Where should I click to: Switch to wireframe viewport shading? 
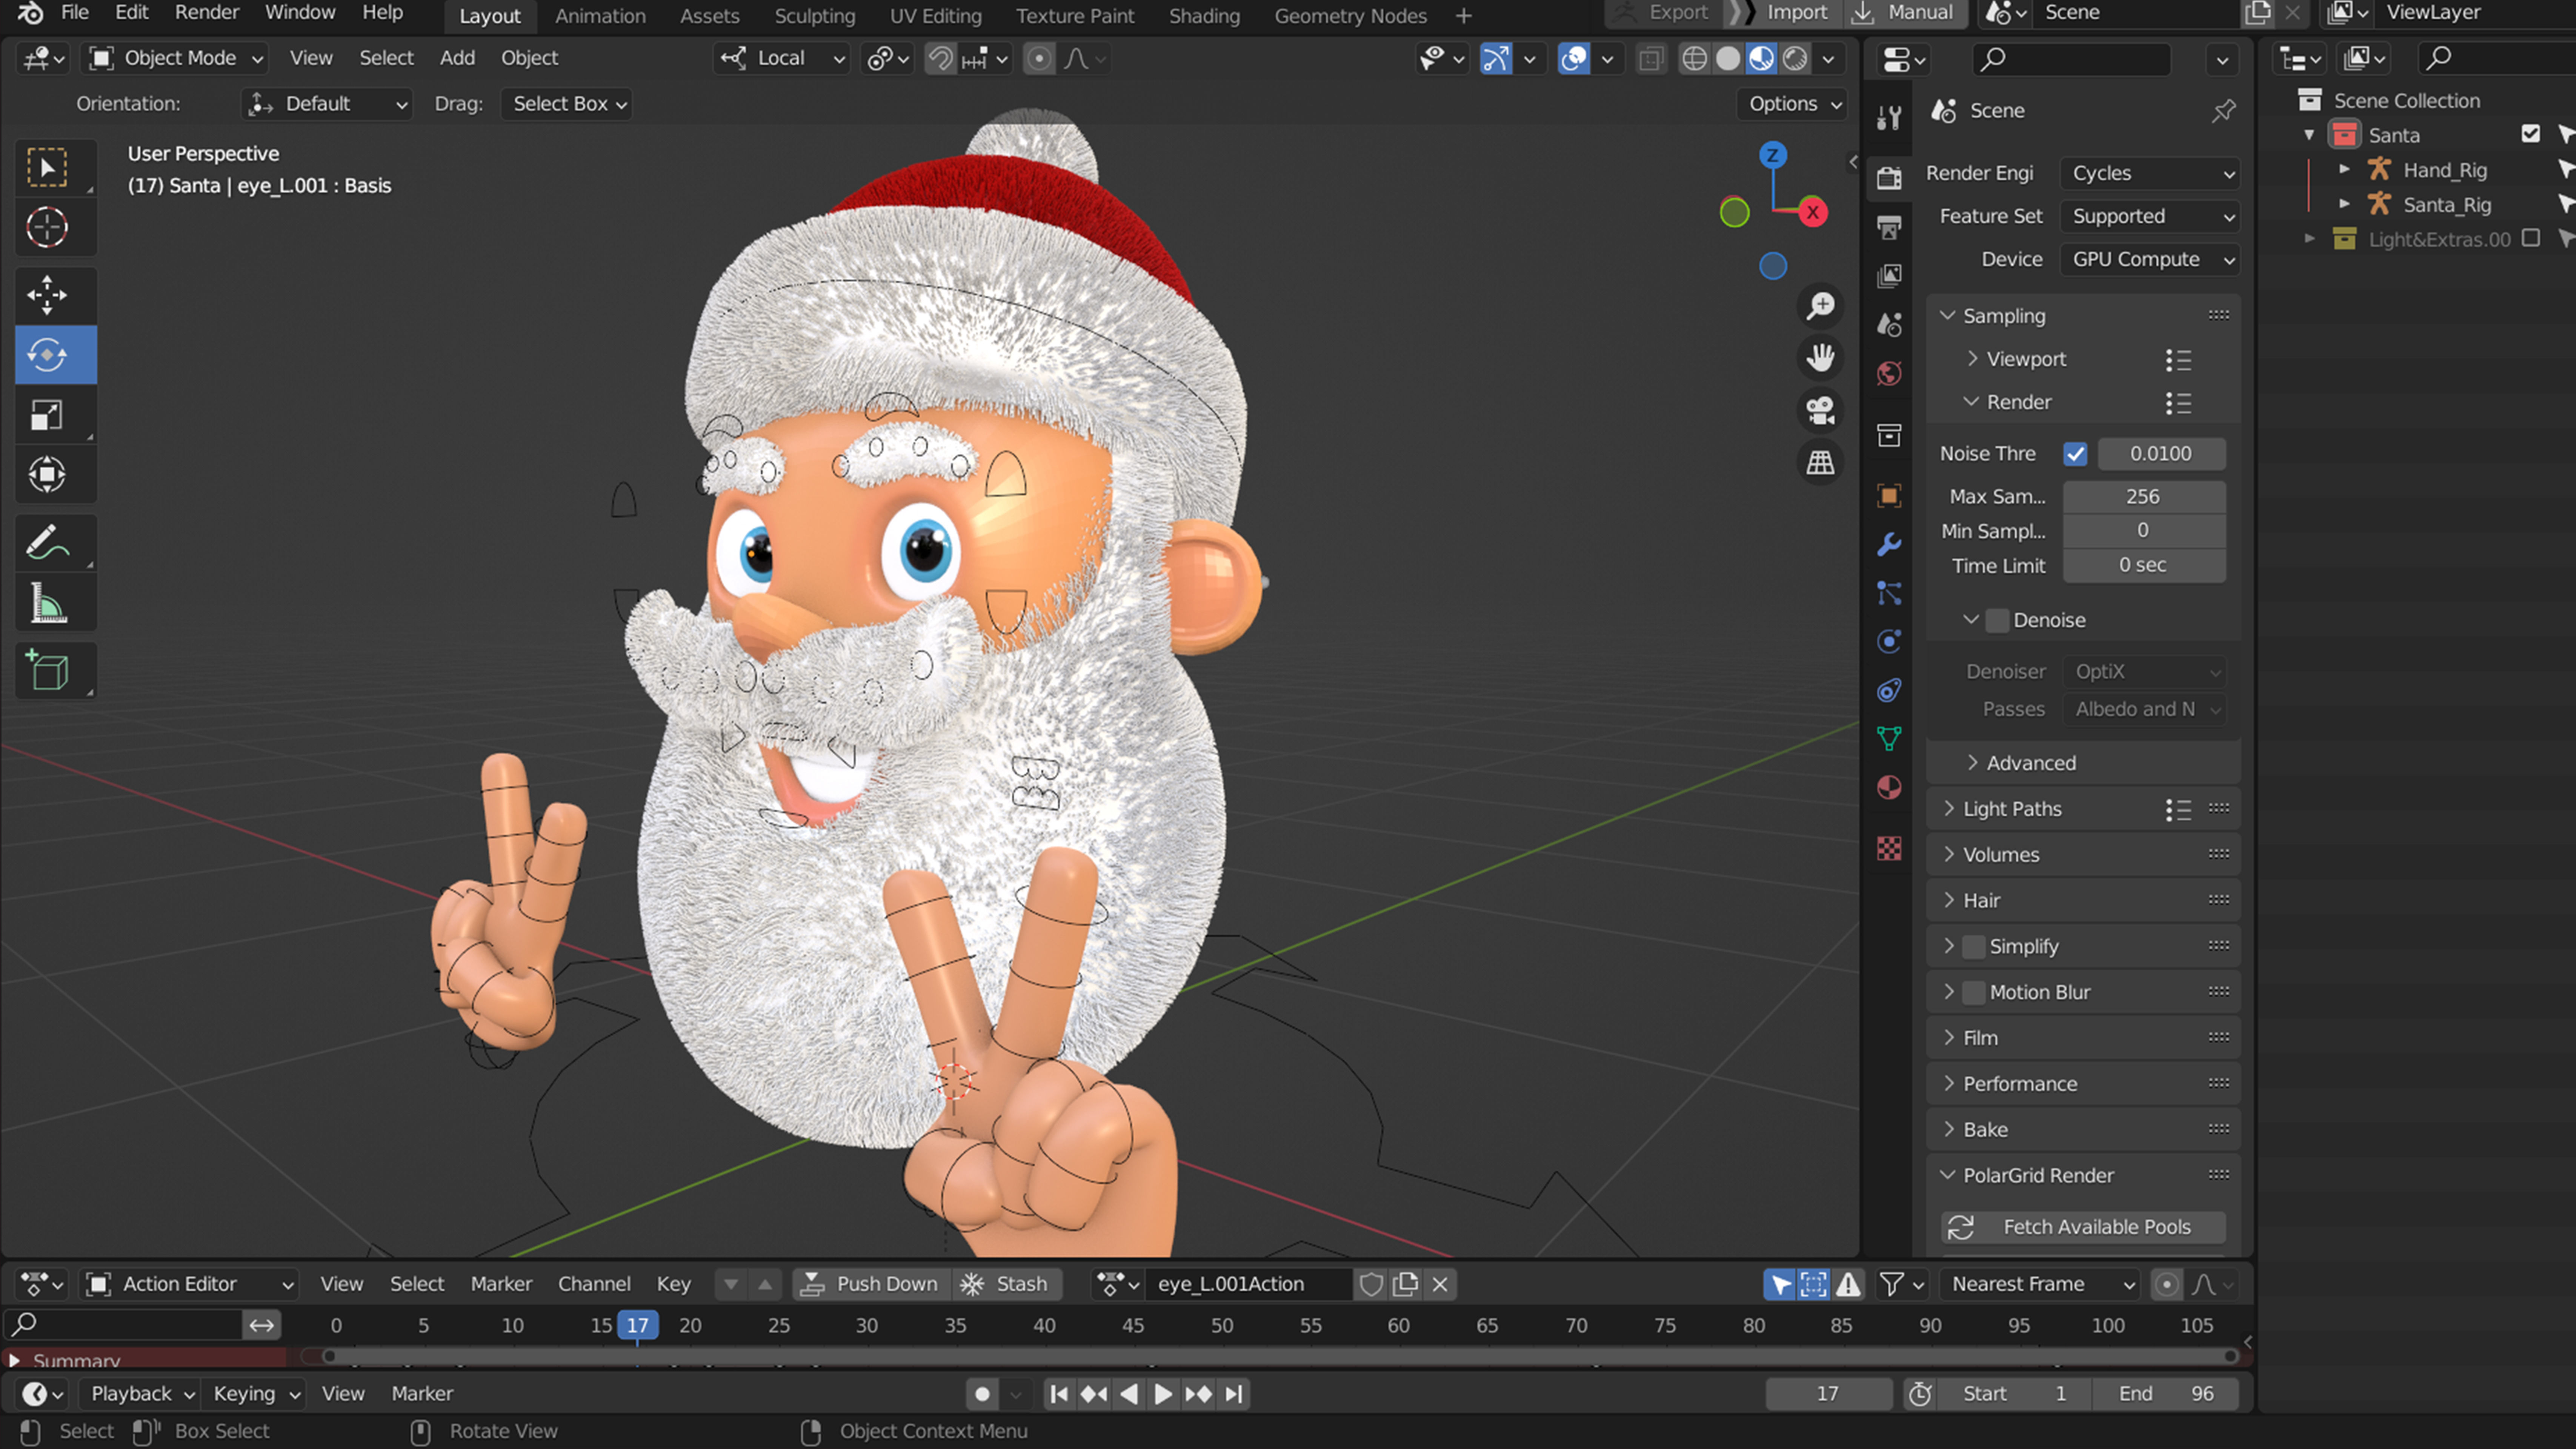pyautogui.click(x=1694, y=59)
